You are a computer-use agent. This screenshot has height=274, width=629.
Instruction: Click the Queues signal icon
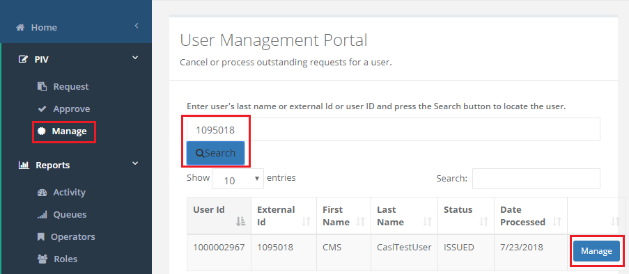pos(42,215)
